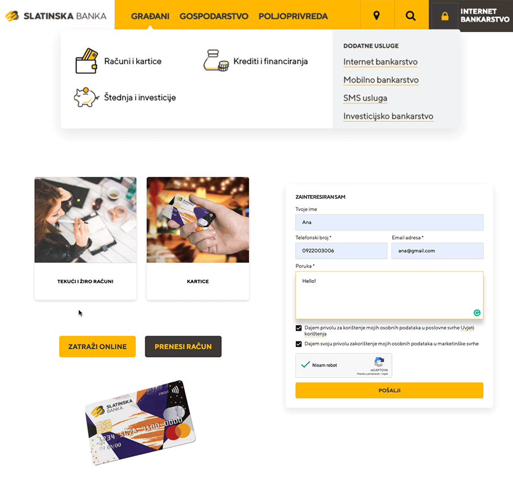
Task: Click the Zatraži Online button
Action: (97, 346)
